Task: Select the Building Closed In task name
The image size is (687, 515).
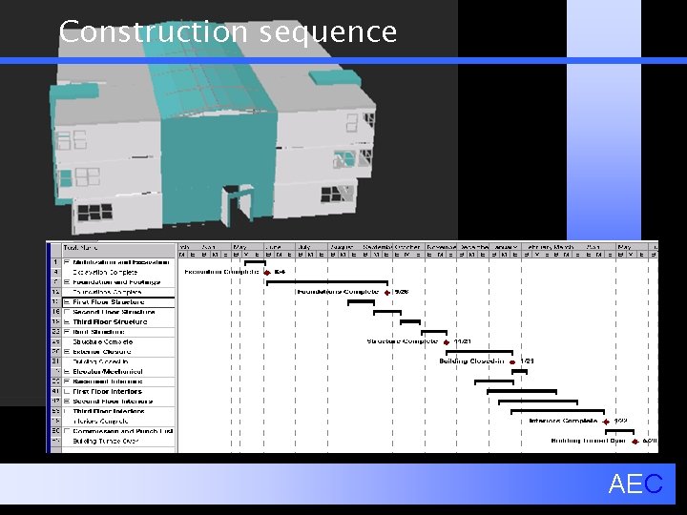Action: click(x=100, y=361)
